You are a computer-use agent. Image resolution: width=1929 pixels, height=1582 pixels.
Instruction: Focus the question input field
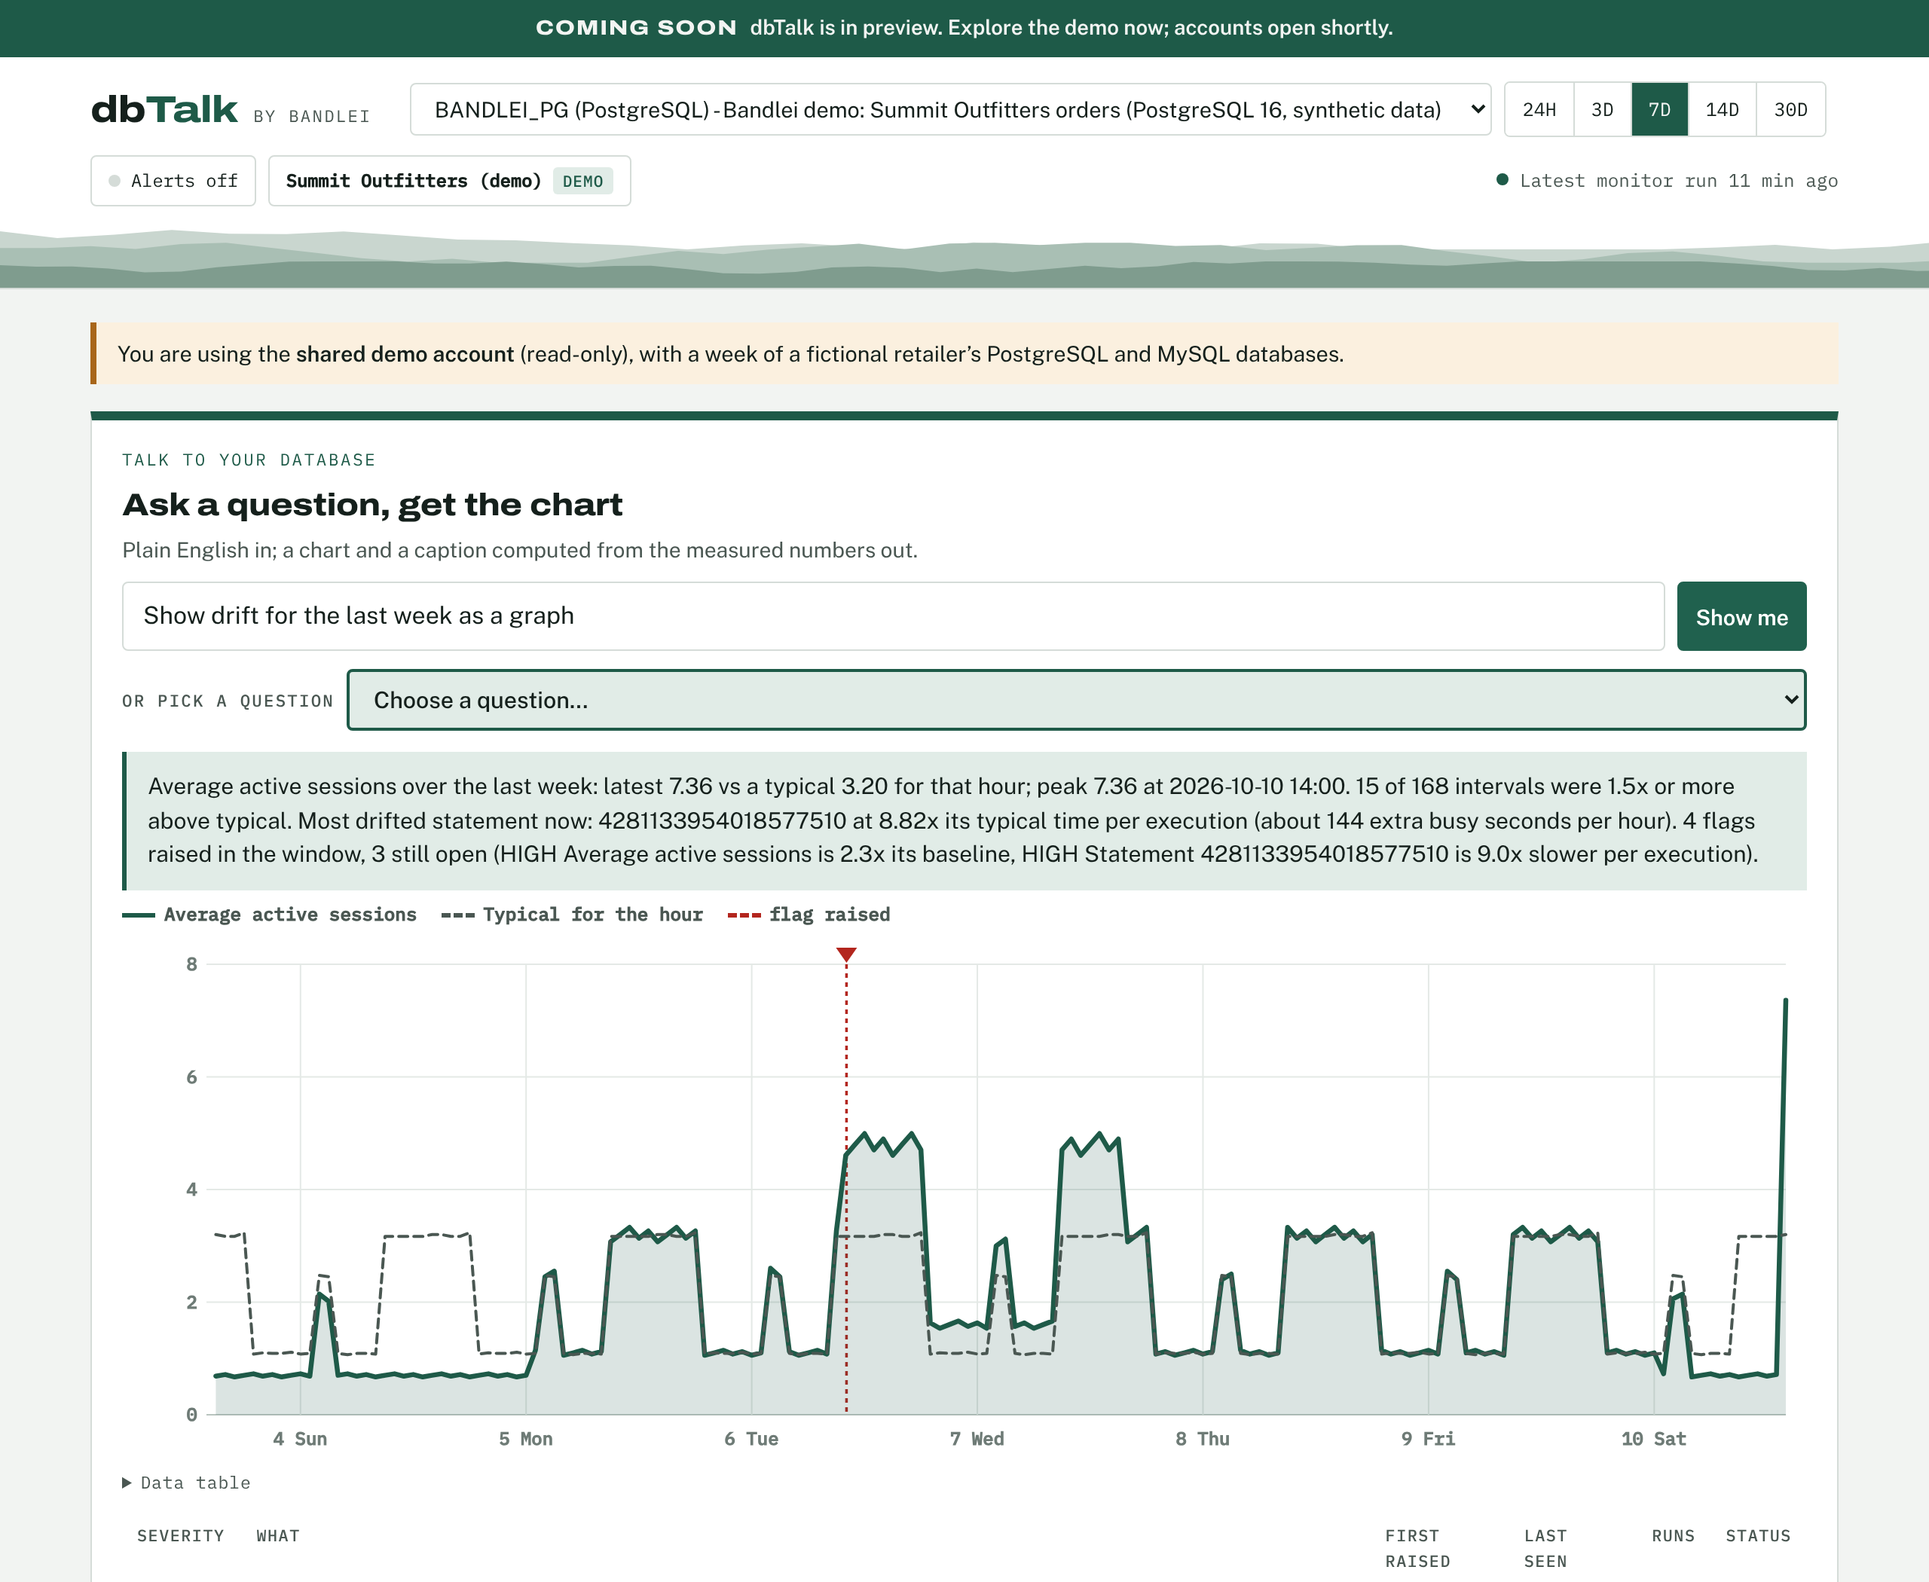(894, 616)
